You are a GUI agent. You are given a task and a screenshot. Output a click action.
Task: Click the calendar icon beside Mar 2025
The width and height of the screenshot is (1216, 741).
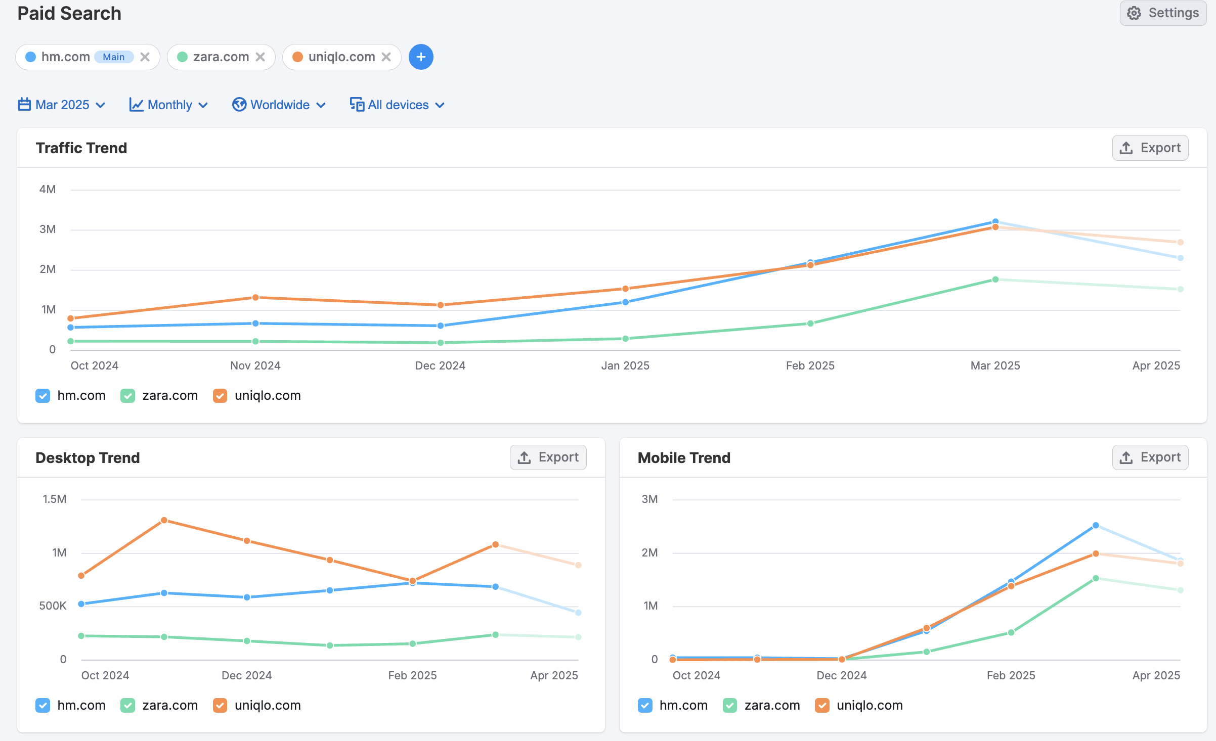click(x=24, y=105)
